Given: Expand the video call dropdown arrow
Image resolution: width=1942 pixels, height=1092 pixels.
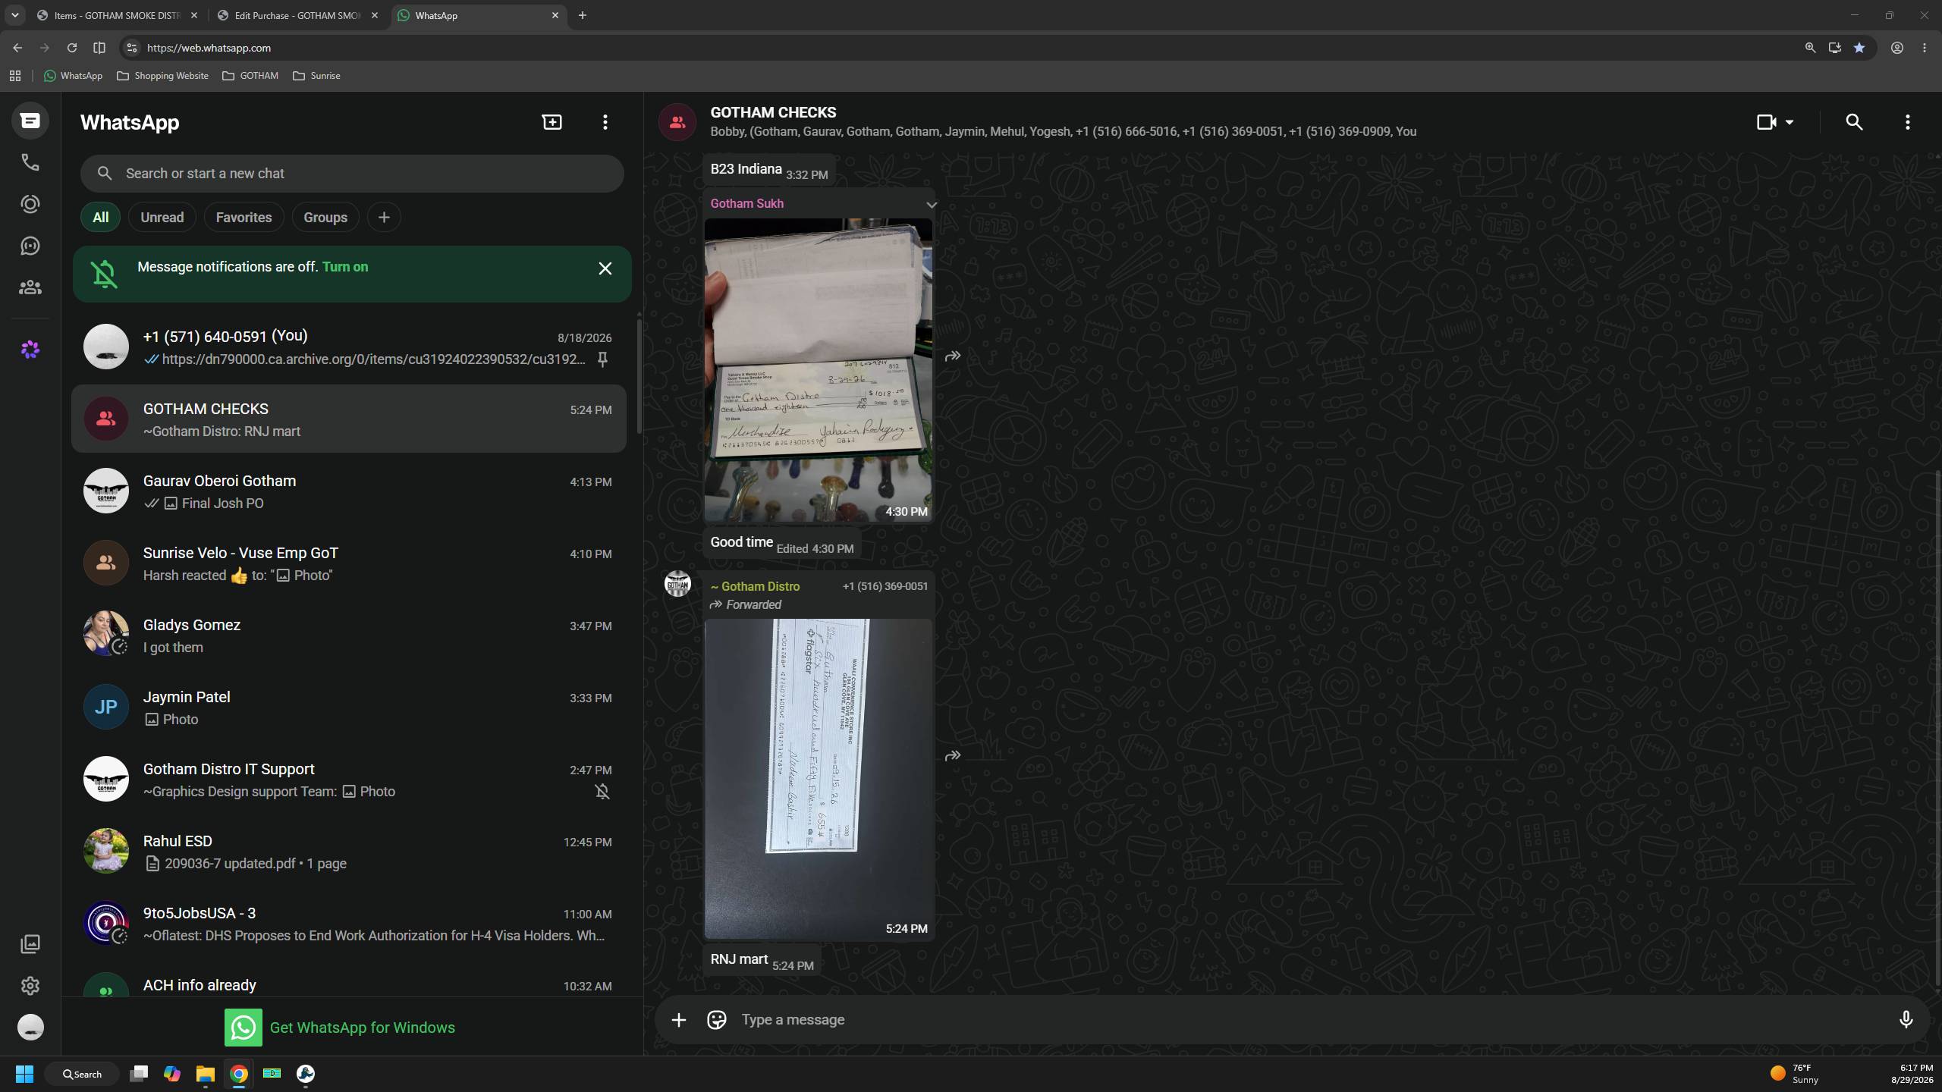Looking at the screenshot, I should pos(1790,122).
